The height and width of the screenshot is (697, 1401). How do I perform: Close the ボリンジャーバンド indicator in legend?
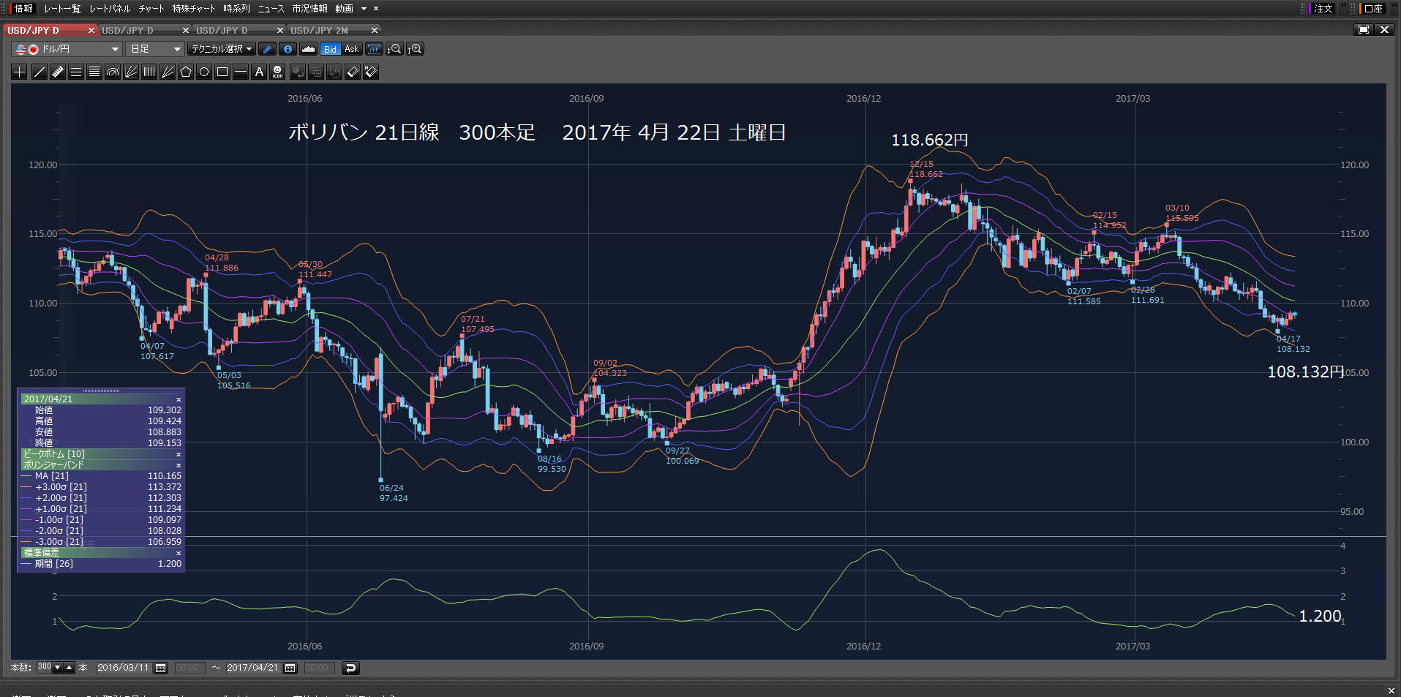[x=179, y=465]
